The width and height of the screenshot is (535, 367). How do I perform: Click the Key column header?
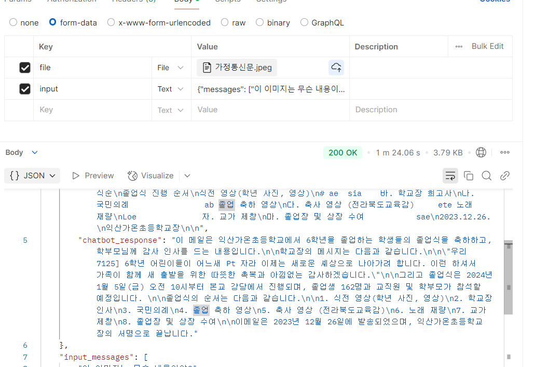point(46,46)
